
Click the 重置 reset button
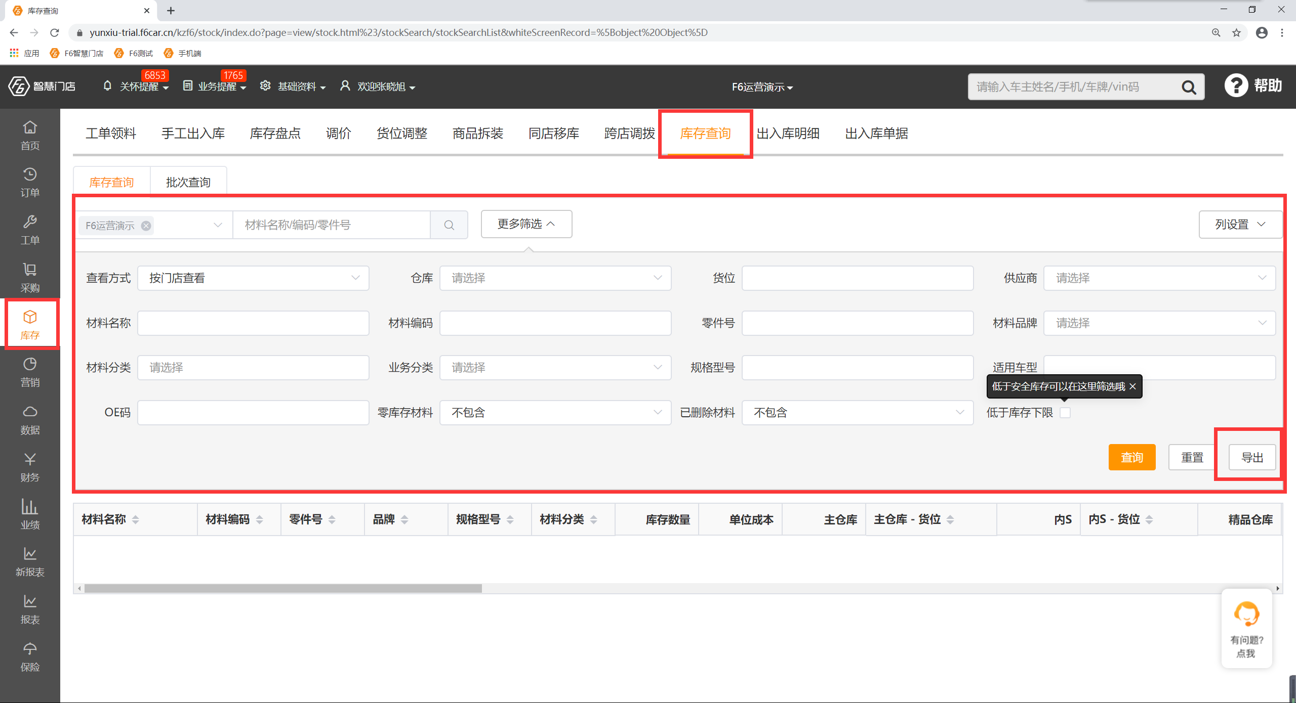tap(1192, 457)
